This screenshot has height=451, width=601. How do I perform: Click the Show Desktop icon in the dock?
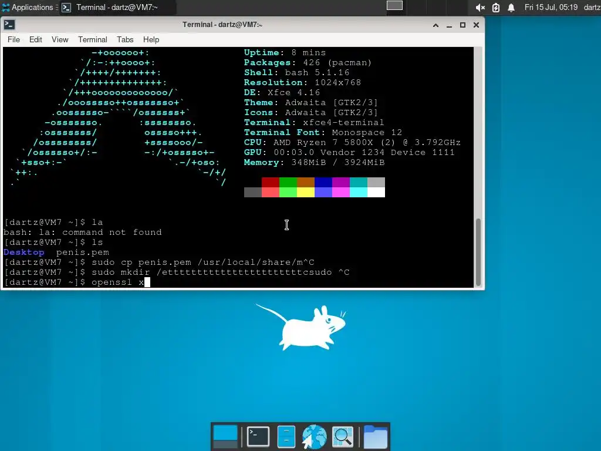tap(225, 436)
